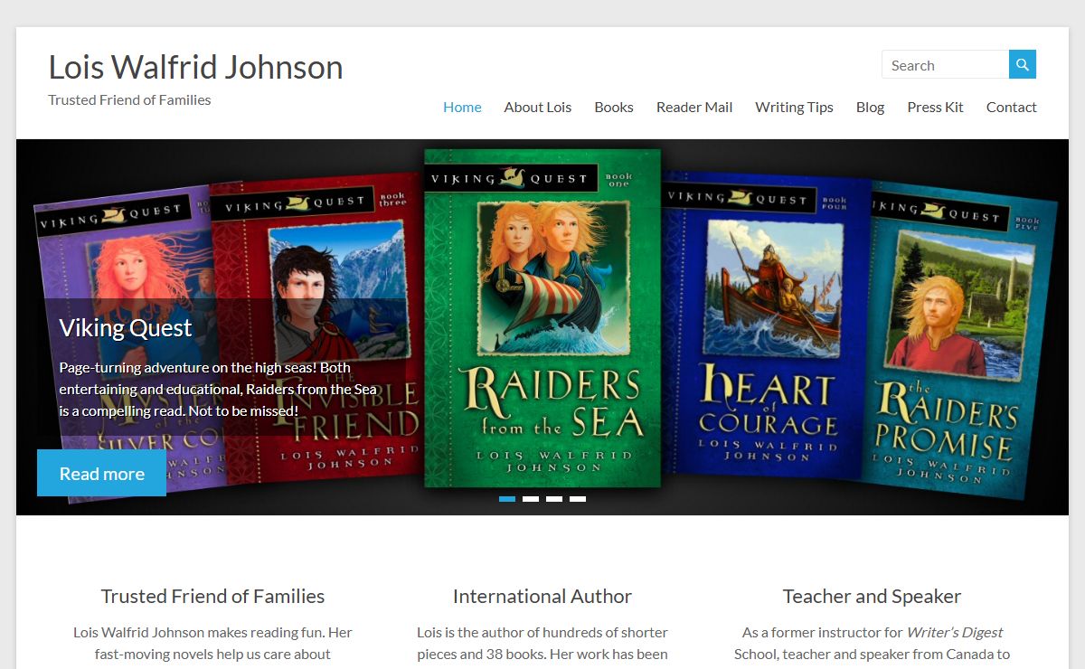Click The Invisible Friend book cover
The height and width of the screenshot is (669, 1085).
(316, 330)
